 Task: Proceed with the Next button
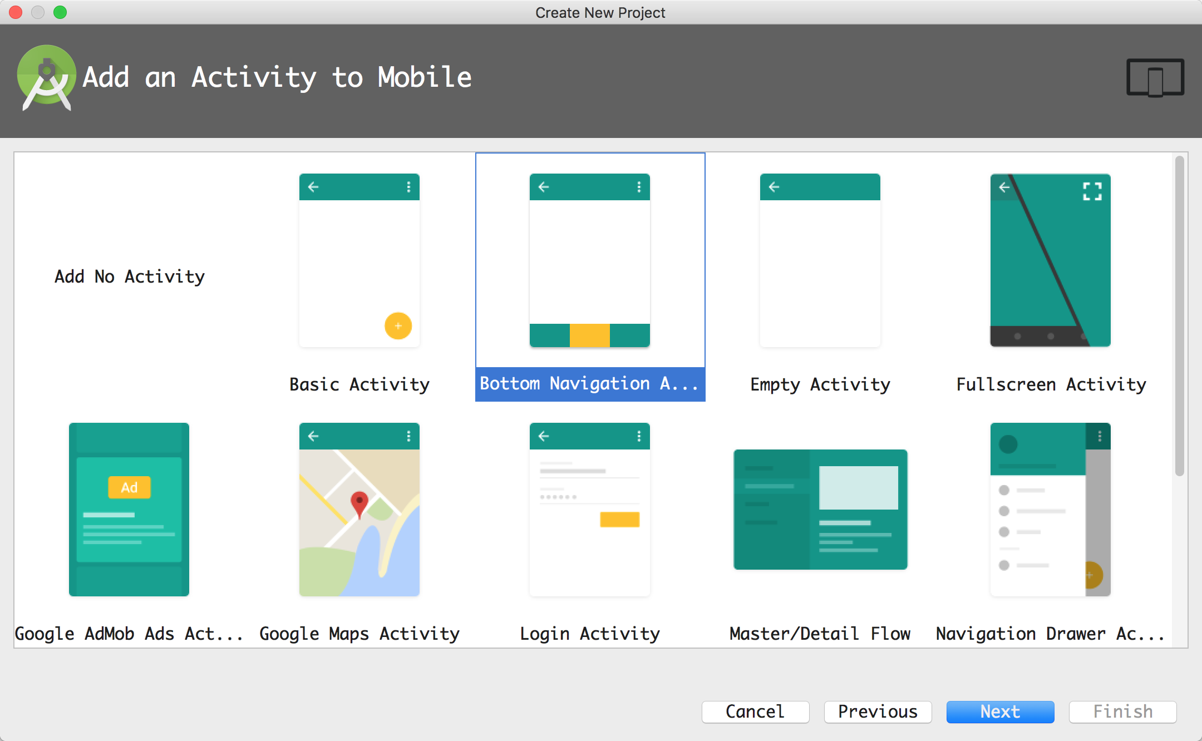tap(1000, 712)
